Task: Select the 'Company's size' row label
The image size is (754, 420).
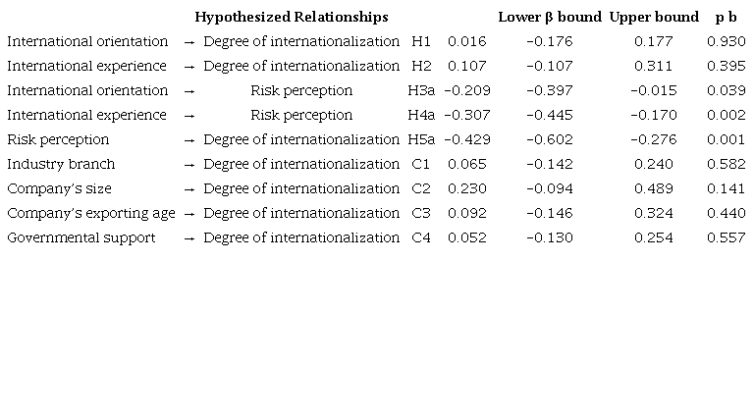Action: point(59,188)
